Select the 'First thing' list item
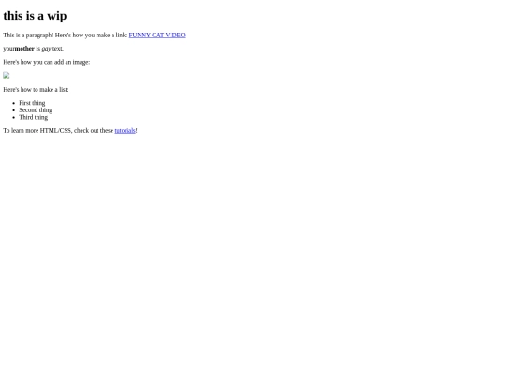The width and height of the screenshot is (506, 379). pos(32,103)
